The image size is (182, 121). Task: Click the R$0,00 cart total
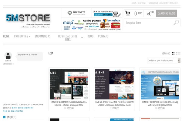coord(150,13)
